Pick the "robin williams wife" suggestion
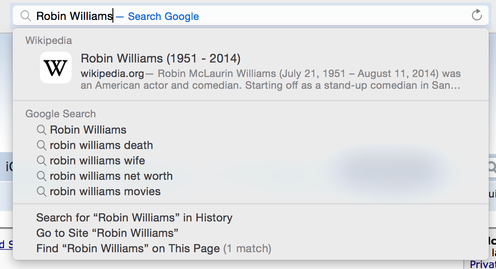This screenshot has height=269, width=496. tap(97, 161)
